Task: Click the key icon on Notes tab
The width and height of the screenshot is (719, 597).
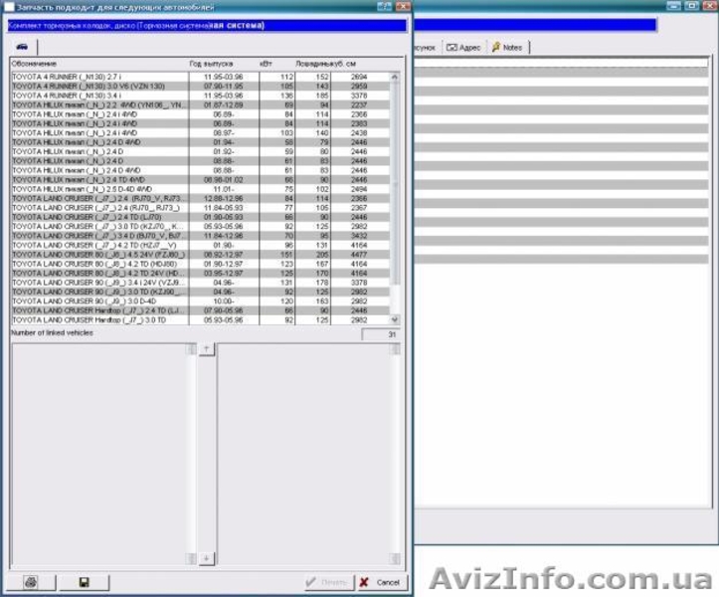Action: click(496, 47)
